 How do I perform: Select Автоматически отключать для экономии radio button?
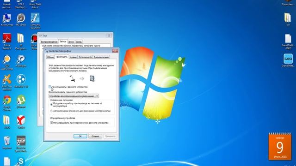pos(51,111)
